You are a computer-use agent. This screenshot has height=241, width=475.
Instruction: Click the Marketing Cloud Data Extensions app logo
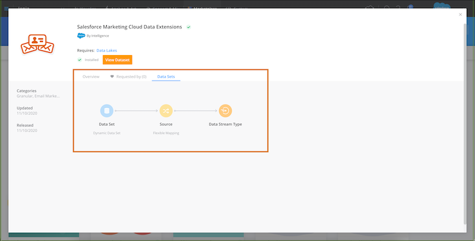(37, 44)
